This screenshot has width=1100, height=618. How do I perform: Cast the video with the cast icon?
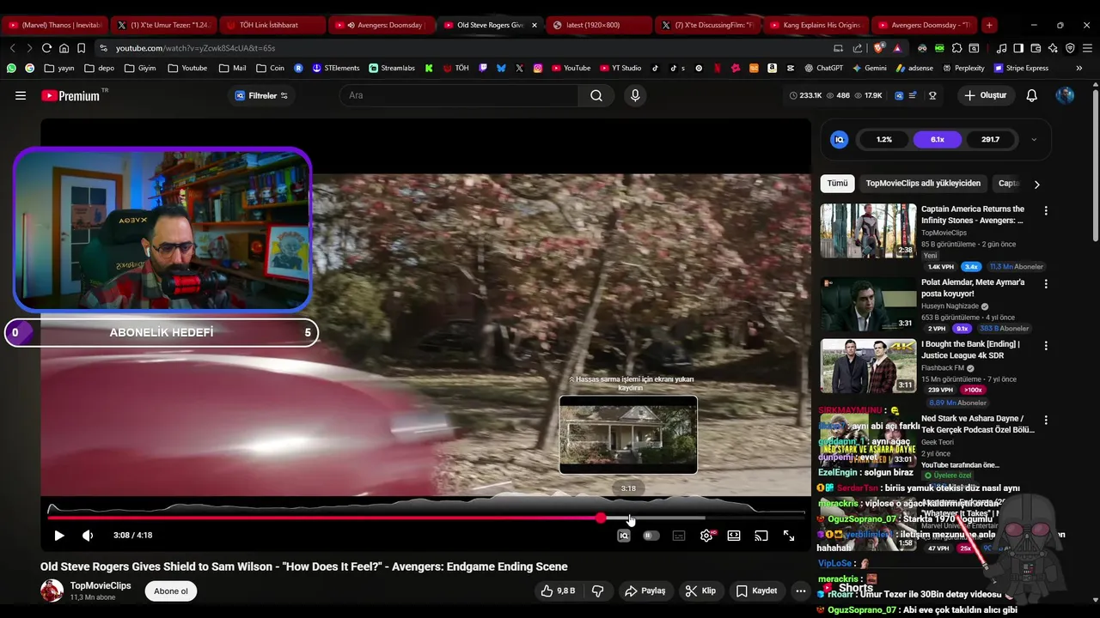pos(761,536)
